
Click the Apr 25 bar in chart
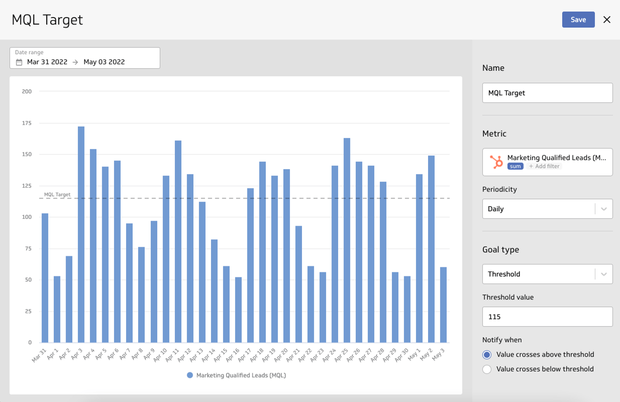[x=347, y=240]
